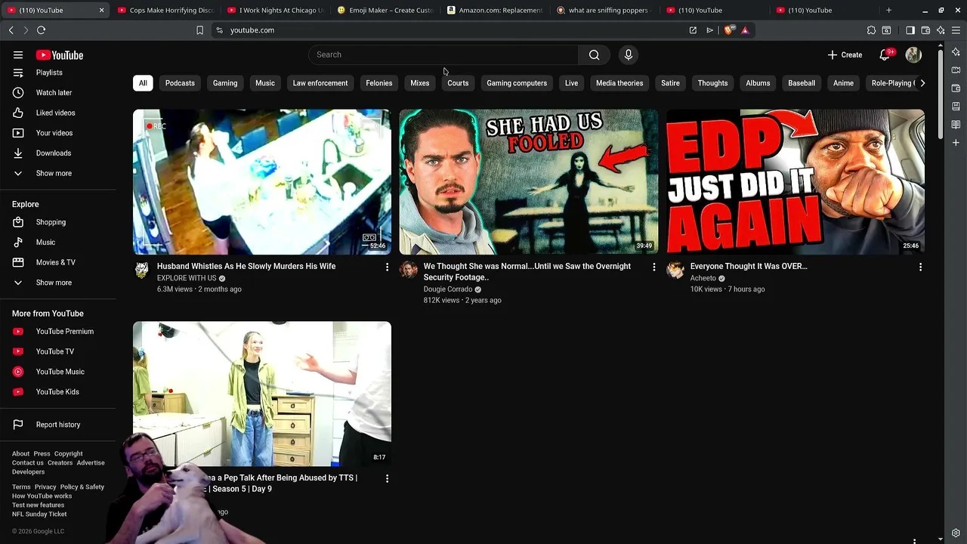This screenshot has height=544, width=967.
Task: Open Report history flag item
Action: (x=58, y=425)
